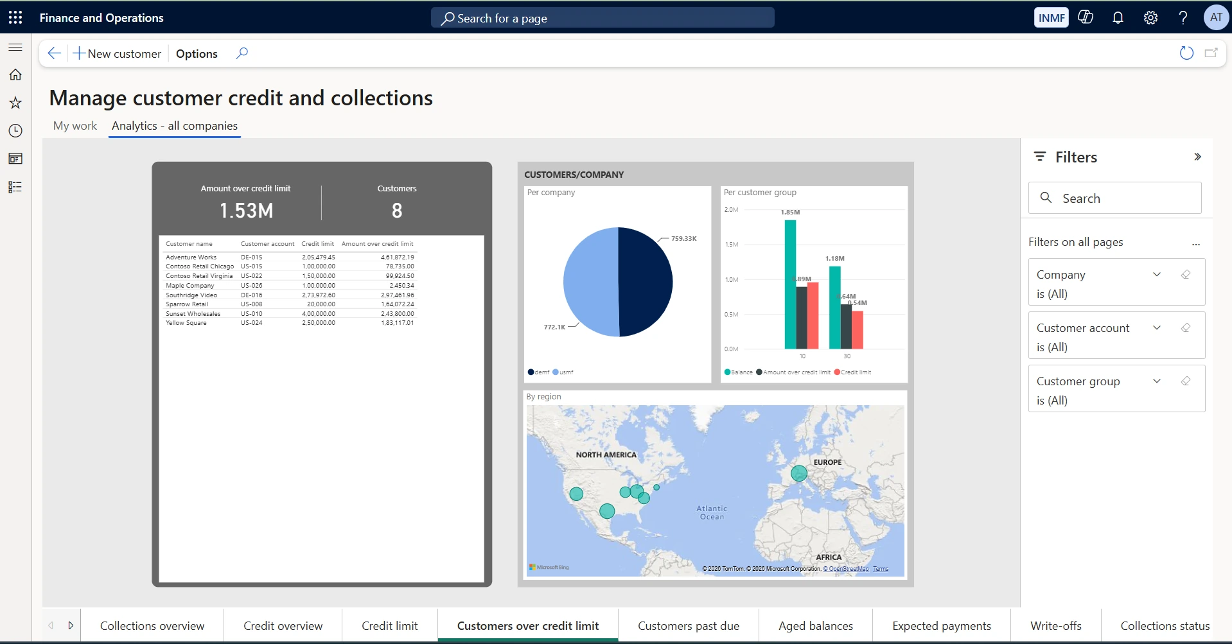Click New customer button
This screenshot has width=1232, height=644.
pos(117,53)
